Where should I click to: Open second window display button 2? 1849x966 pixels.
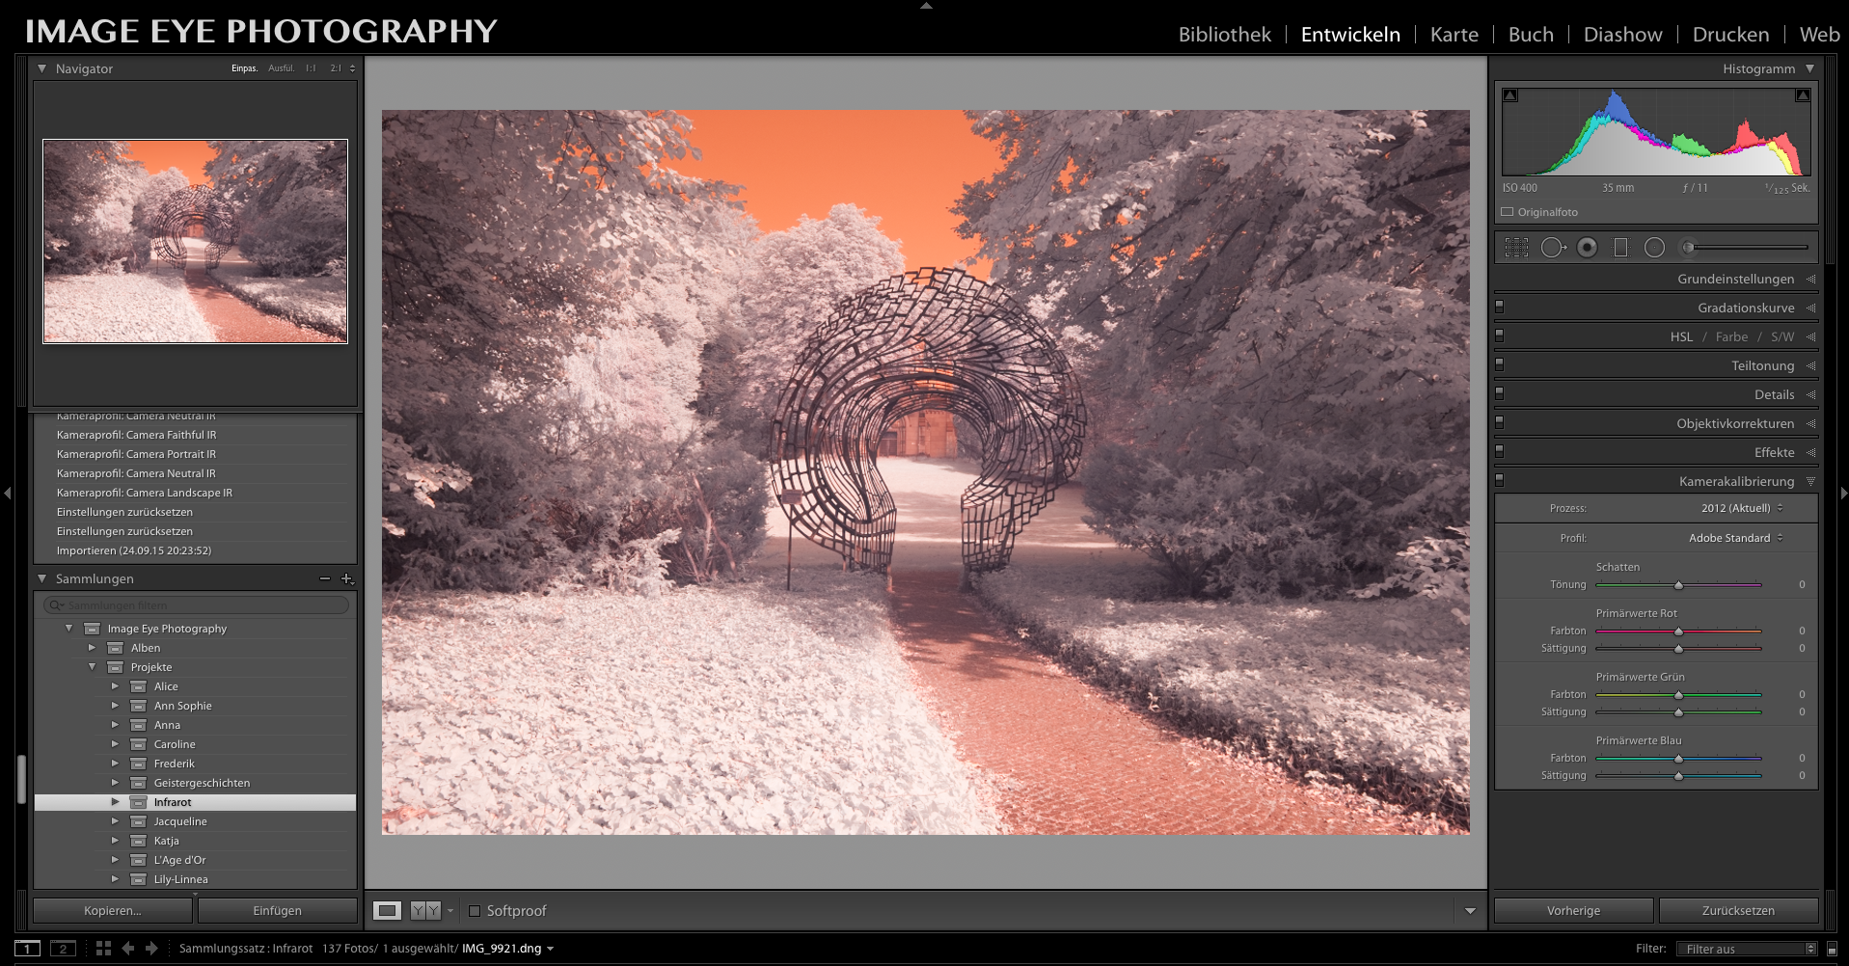63,949
